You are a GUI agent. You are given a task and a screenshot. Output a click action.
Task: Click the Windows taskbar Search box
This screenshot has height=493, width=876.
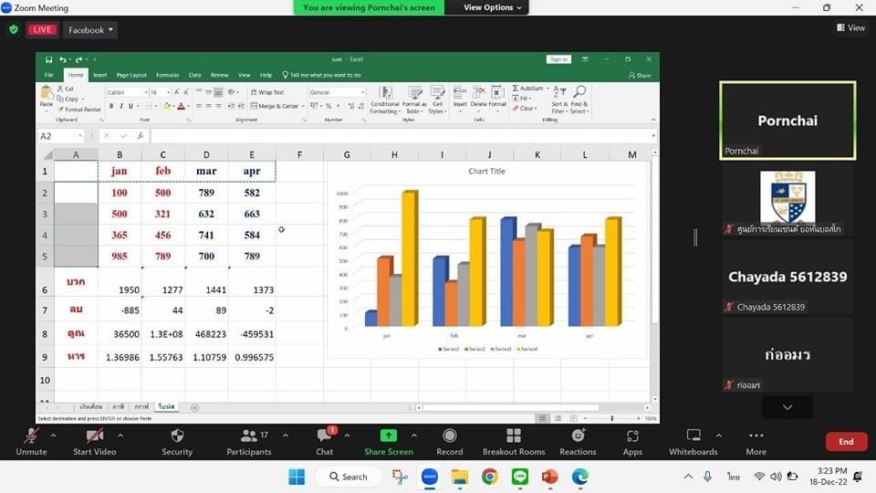pyautogui.click(x=349, y=477)
